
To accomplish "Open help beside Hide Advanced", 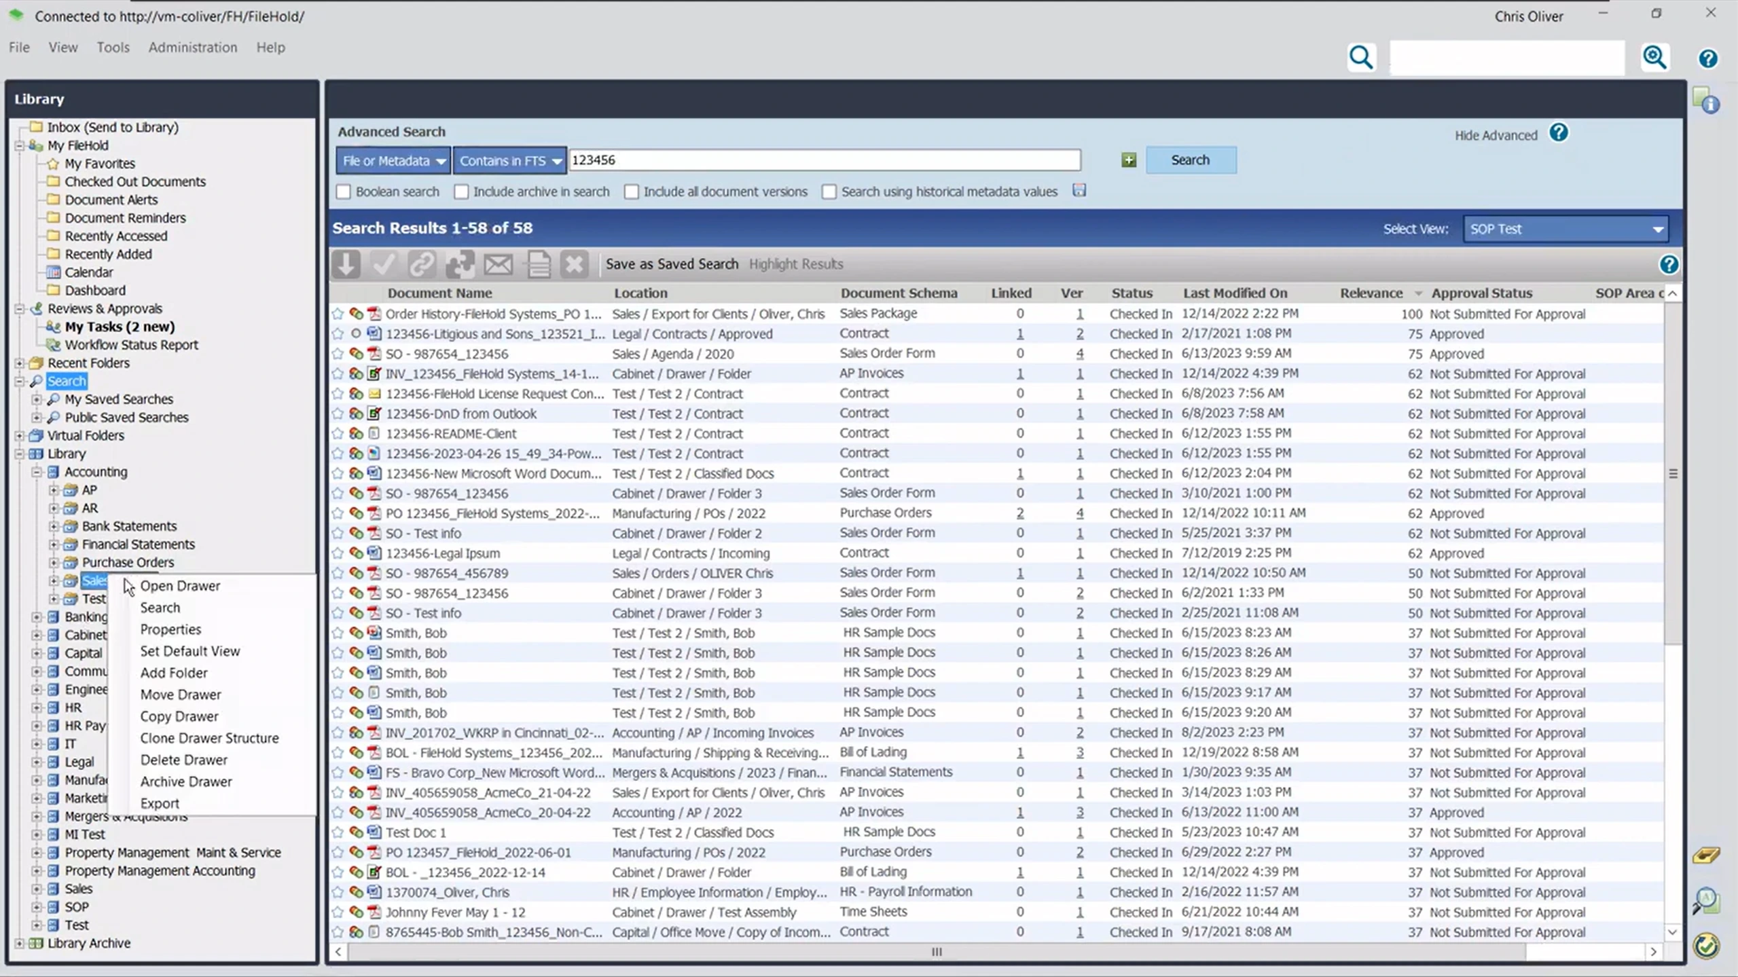I will 1559,133.
